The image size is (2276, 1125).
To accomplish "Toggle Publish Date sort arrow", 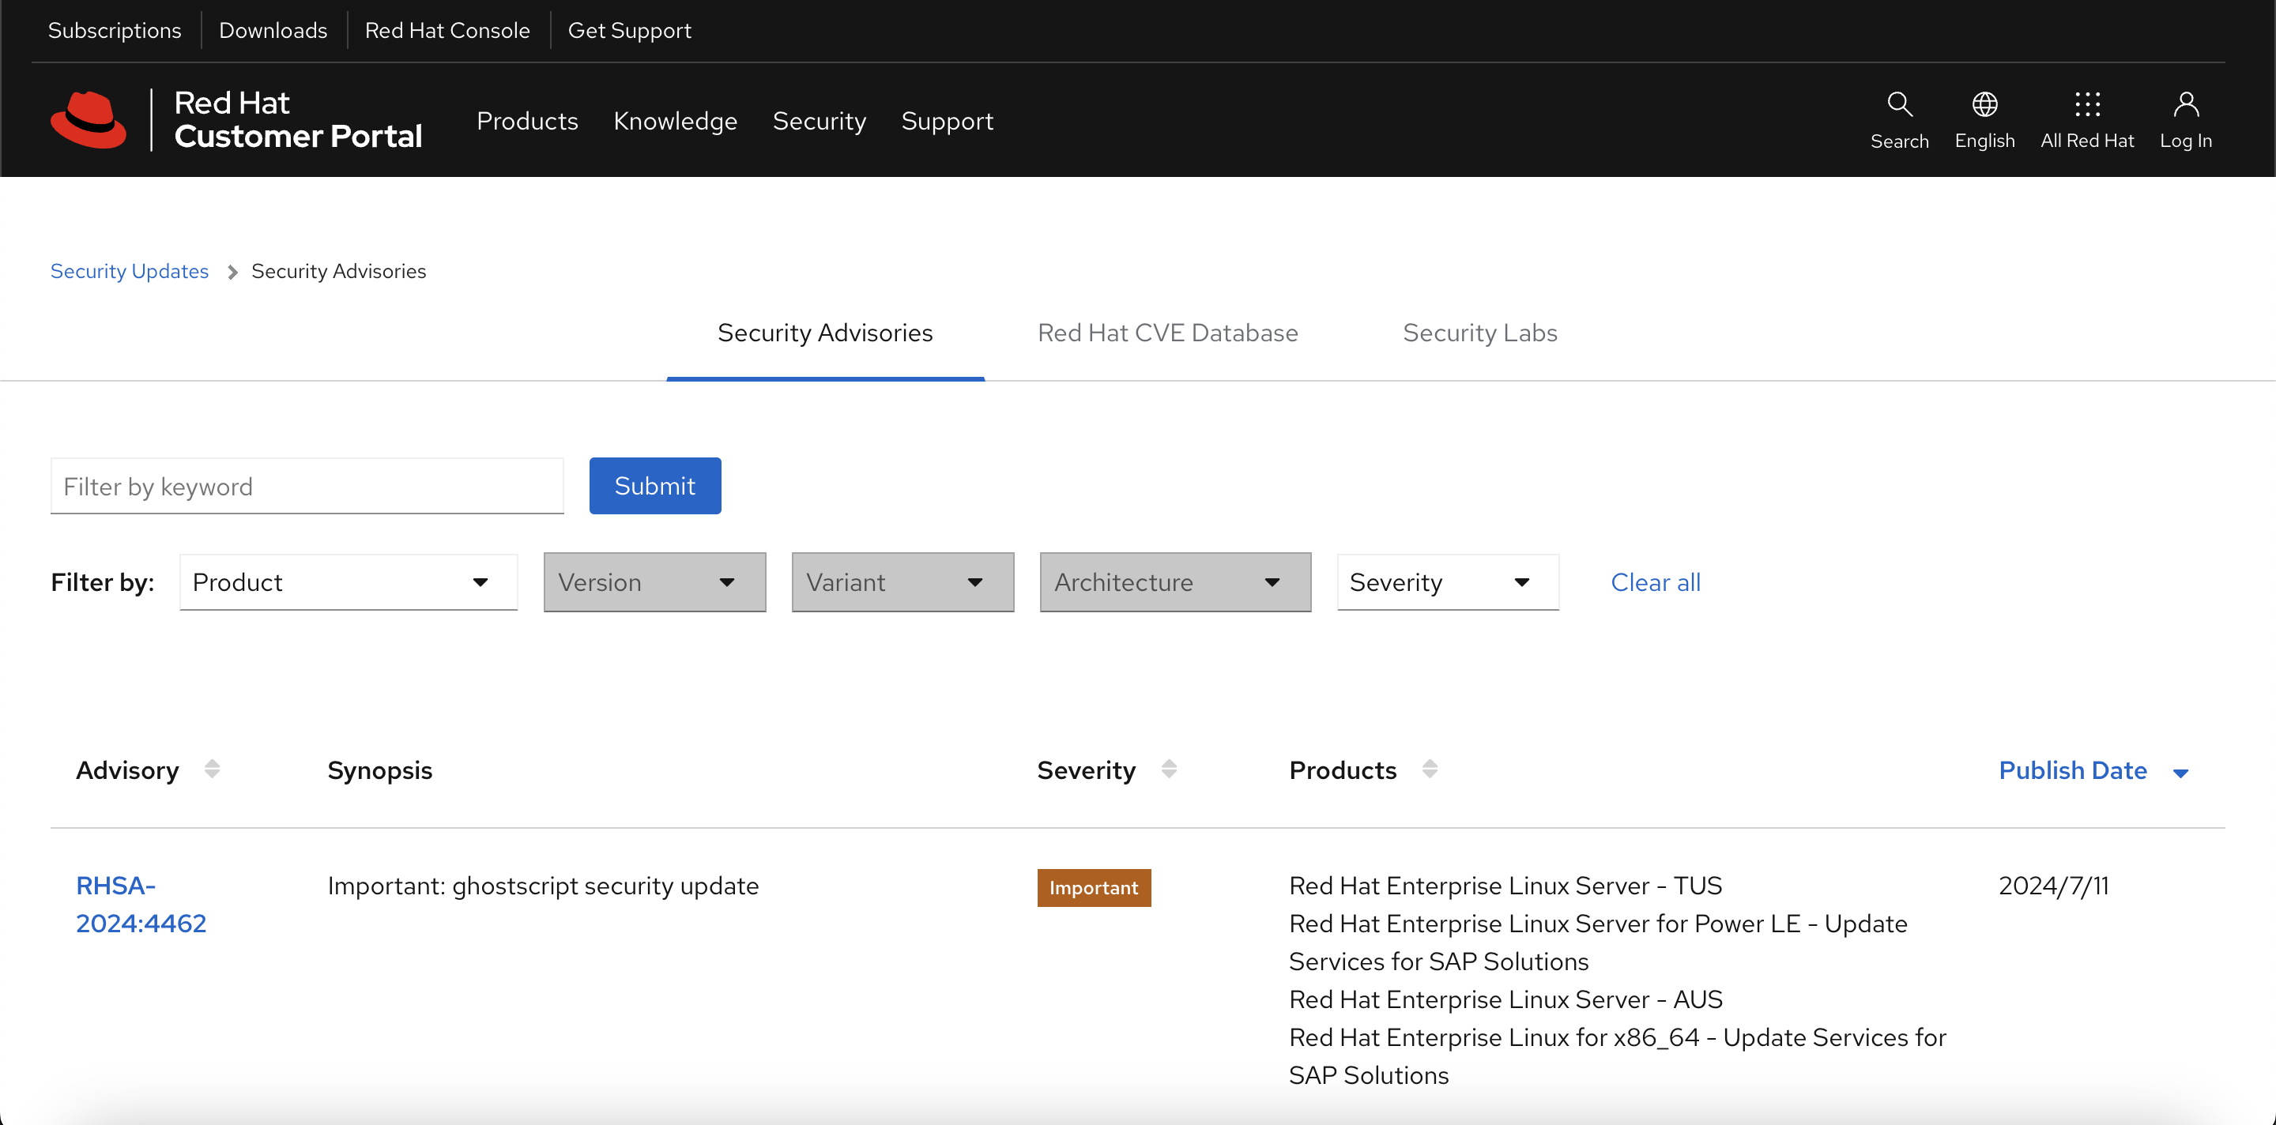I will pyautogui.click(x=2180, y=773).
